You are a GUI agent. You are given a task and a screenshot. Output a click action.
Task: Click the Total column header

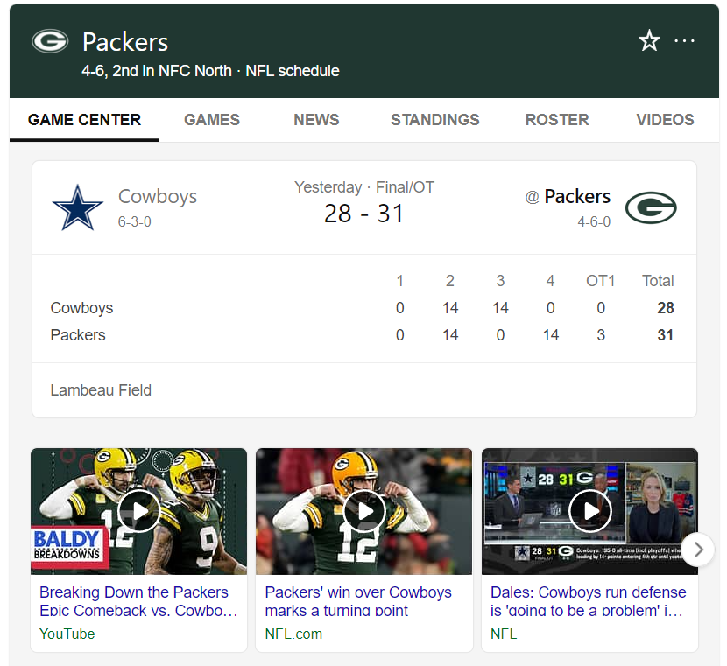click(x=658, y=281)
